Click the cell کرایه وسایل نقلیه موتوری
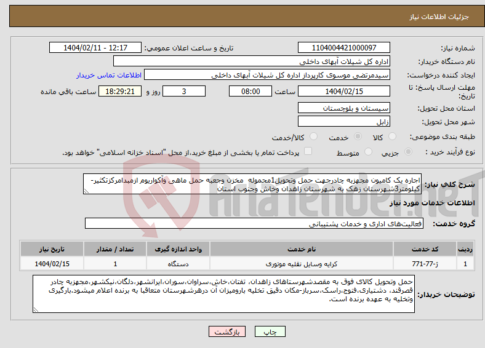This screenshot has height=348, width=485. pyautogui.click(x=302, y=264)
